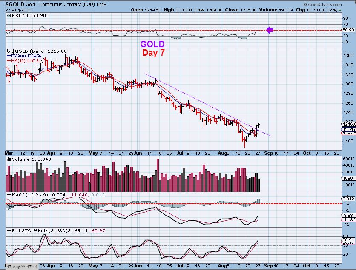Click the 500K volume axis label
Image resolution: width=356 pixels, height=270 pixels.
coord(348,159)
